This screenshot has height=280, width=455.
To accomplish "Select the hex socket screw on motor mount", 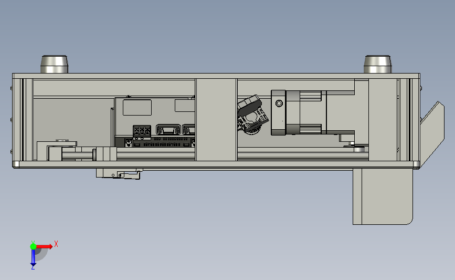I will coord(279,103).
